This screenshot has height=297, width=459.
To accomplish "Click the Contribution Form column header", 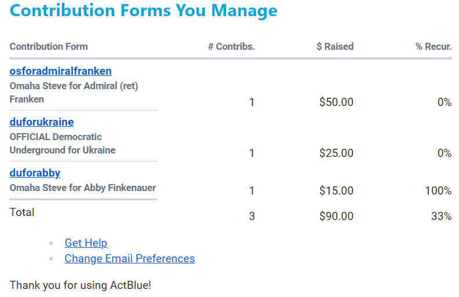I will coord(49,46).
